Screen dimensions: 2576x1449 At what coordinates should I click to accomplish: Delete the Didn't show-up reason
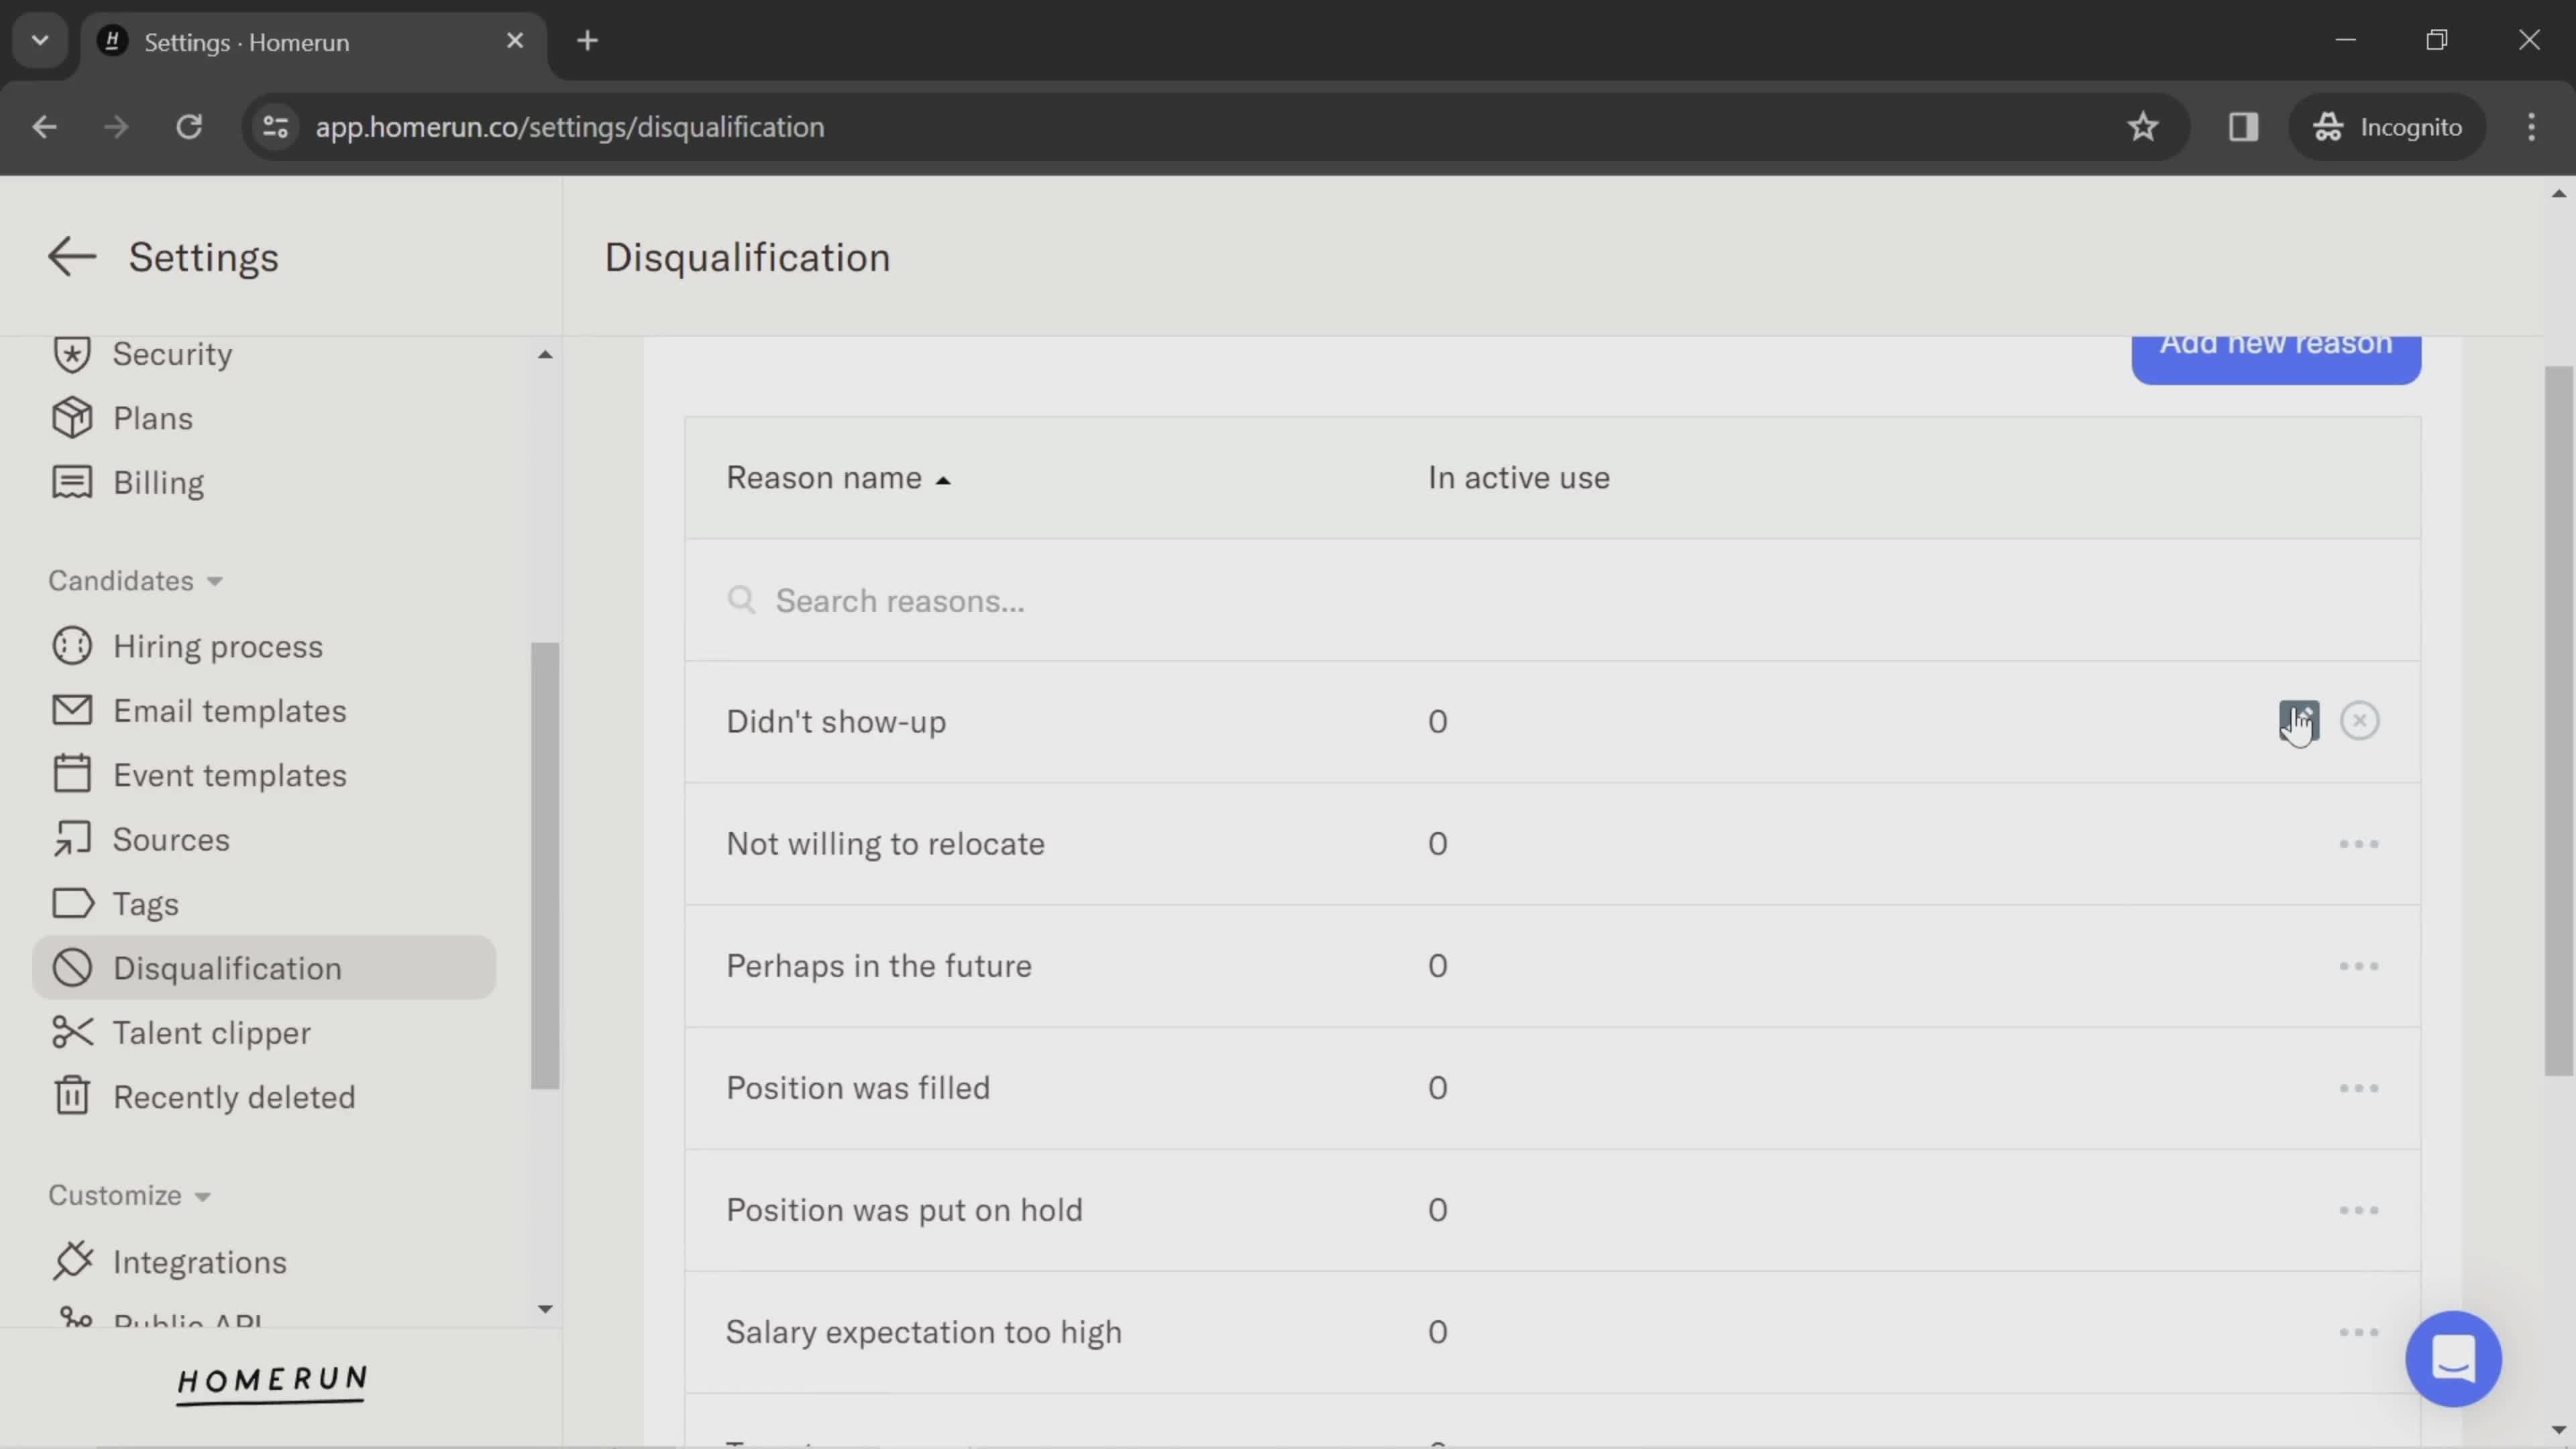[x=2359, y=721]
